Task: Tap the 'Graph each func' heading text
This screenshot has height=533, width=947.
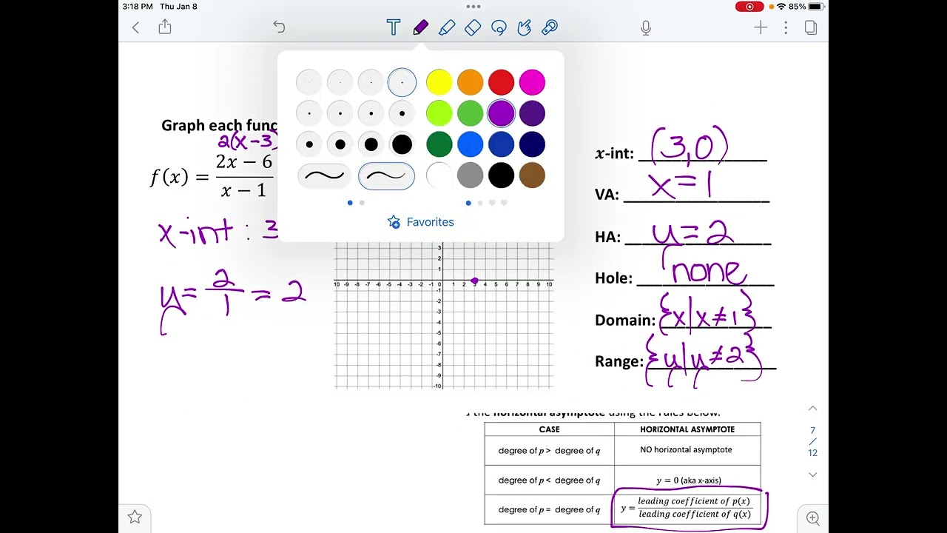Action: (220, 125)
